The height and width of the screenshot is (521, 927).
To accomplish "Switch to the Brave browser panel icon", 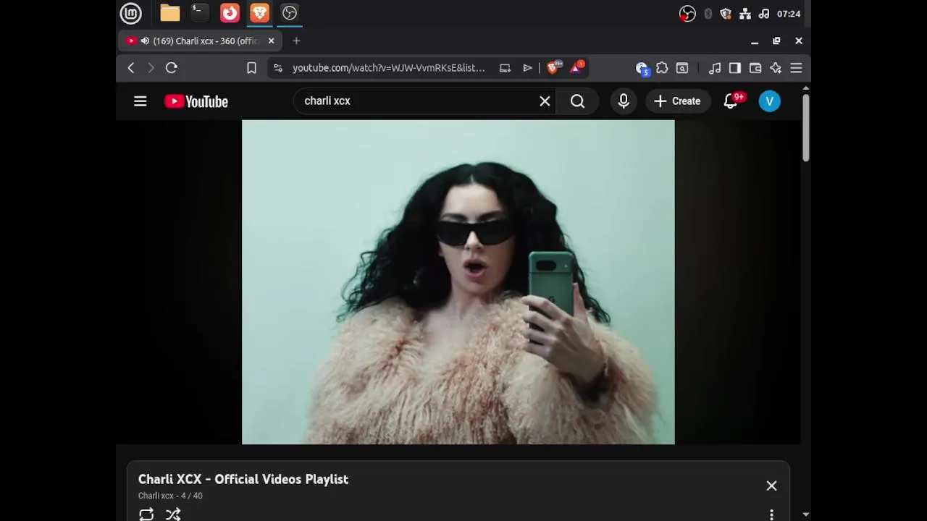I will tap(259, 13).
